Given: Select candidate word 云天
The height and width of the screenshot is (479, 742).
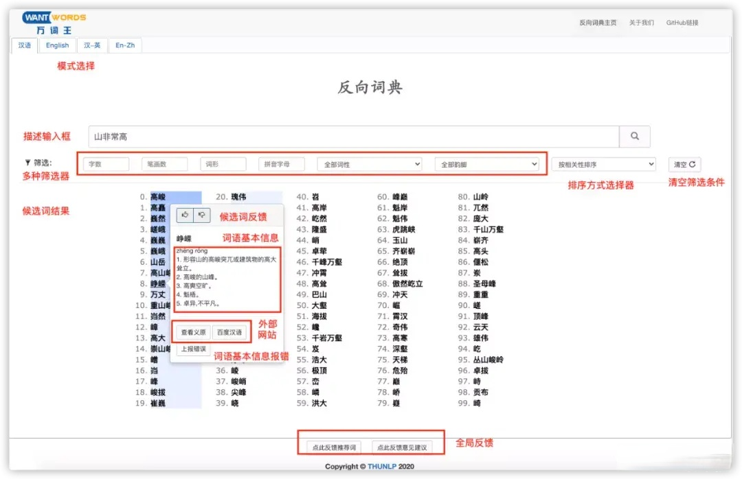Looking at the screenshot, I should (x=481, y=327).
